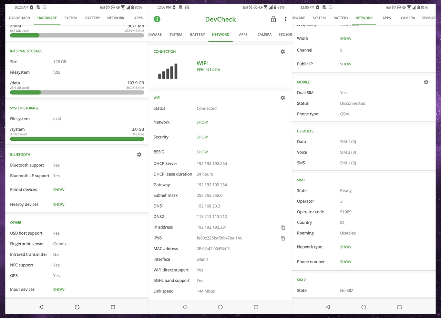The width and height of the screenshot is (441, 318).
Task: Open the WiFi section settings gear
Action: click(x=283, y=98)
